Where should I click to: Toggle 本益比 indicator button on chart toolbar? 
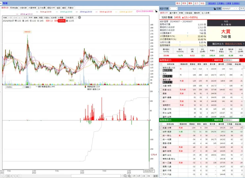coord(47,18)
